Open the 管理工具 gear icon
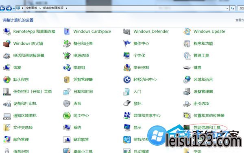Viewport: 244px width, 153px height. (187, 56)
